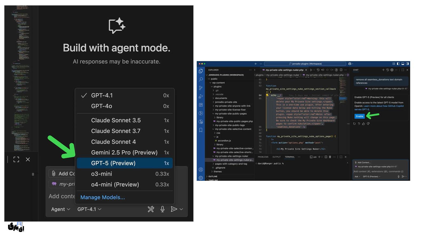Open the Agent mode dropdown
This screenshot has width=427, height=240.
pyautogui.click(x=60, y=209)
